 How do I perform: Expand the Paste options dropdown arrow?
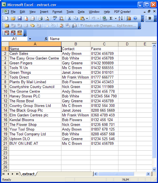pos(87,18)
